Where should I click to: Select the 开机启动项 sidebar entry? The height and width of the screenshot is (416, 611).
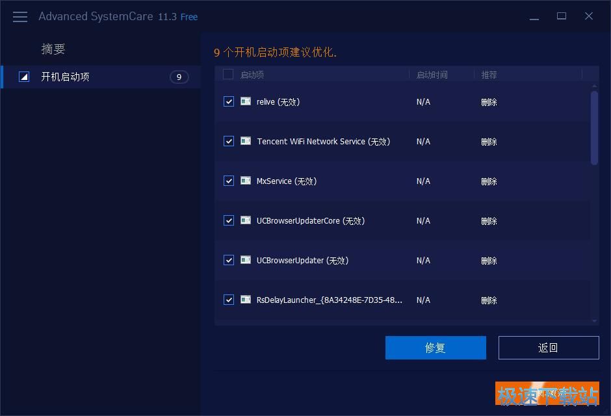coord(65,76)
